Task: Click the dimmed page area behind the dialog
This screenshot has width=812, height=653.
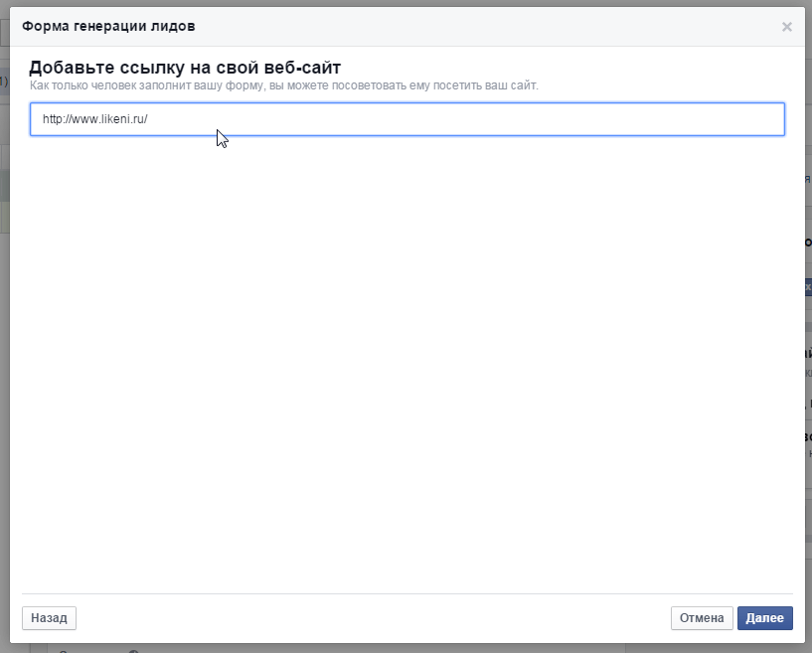Action: pyautogui.click(x=4, y=398)
